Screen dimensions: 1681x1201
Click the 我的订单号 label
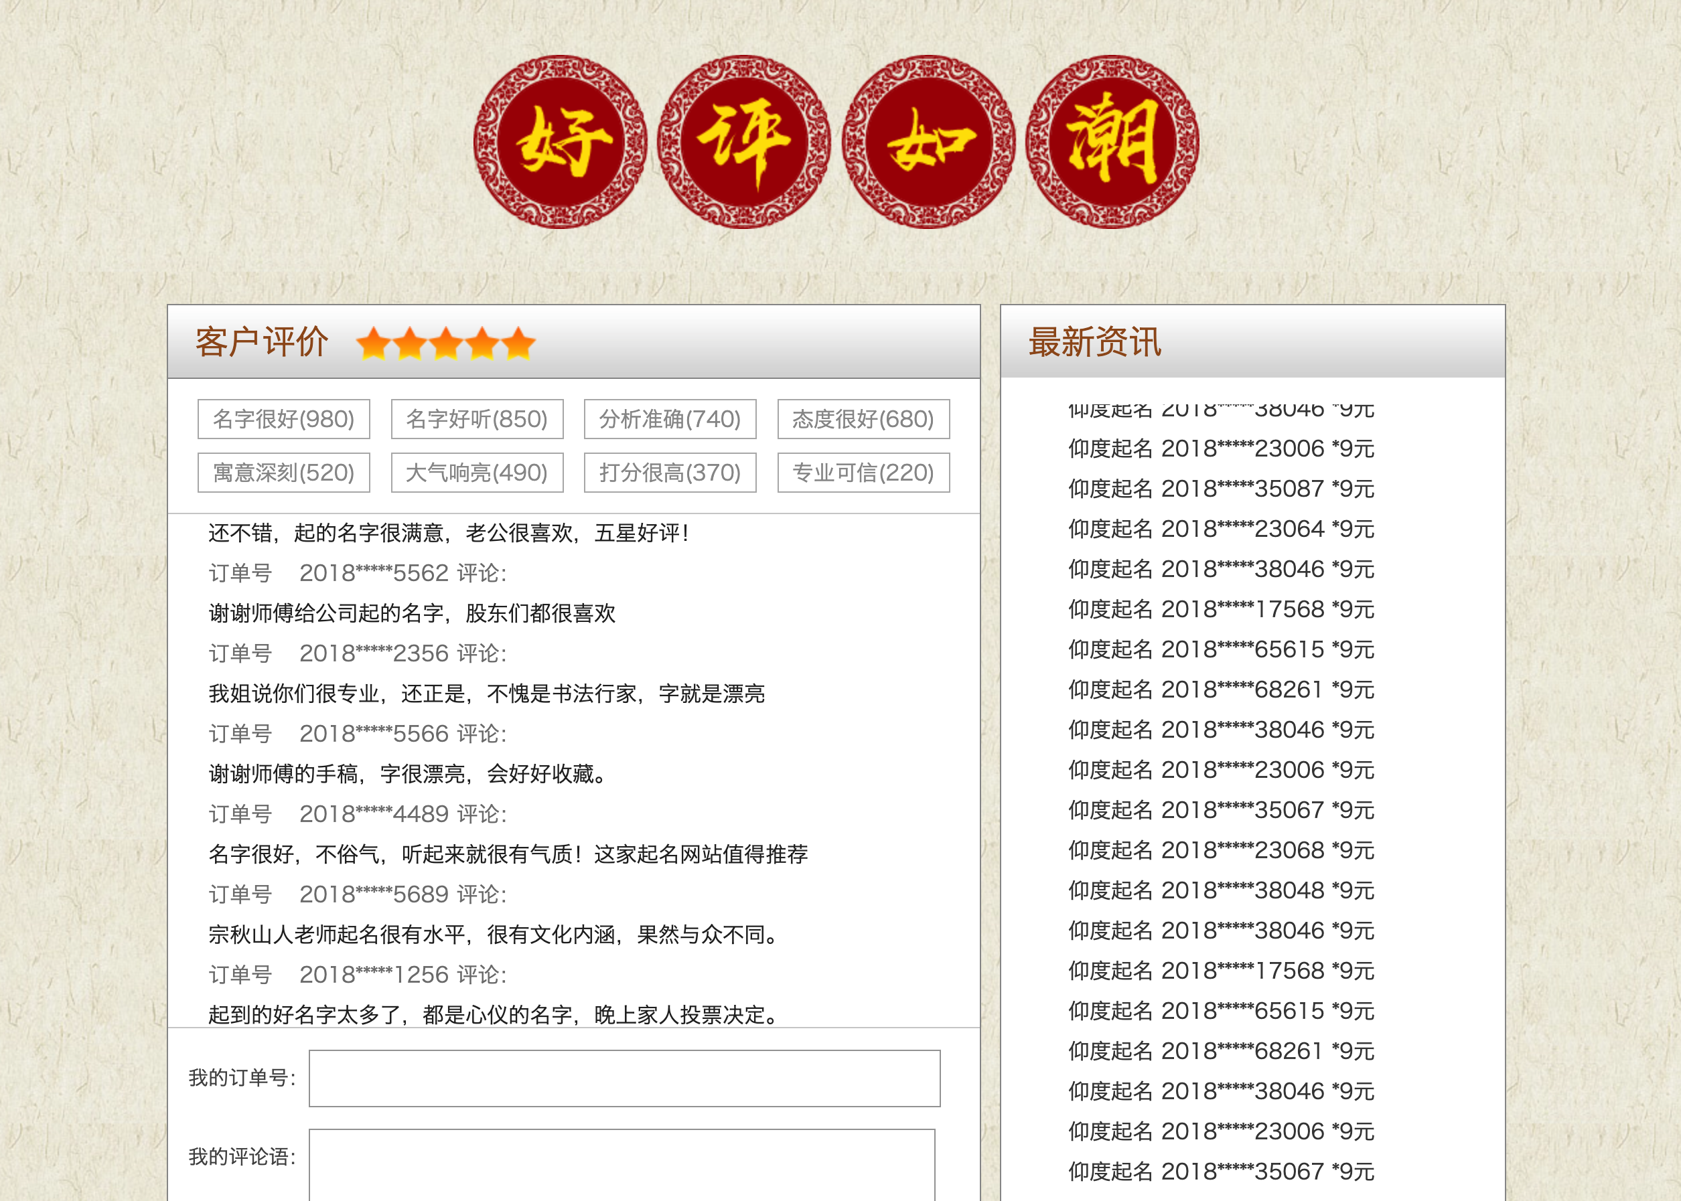click(x=242, y=1078)
